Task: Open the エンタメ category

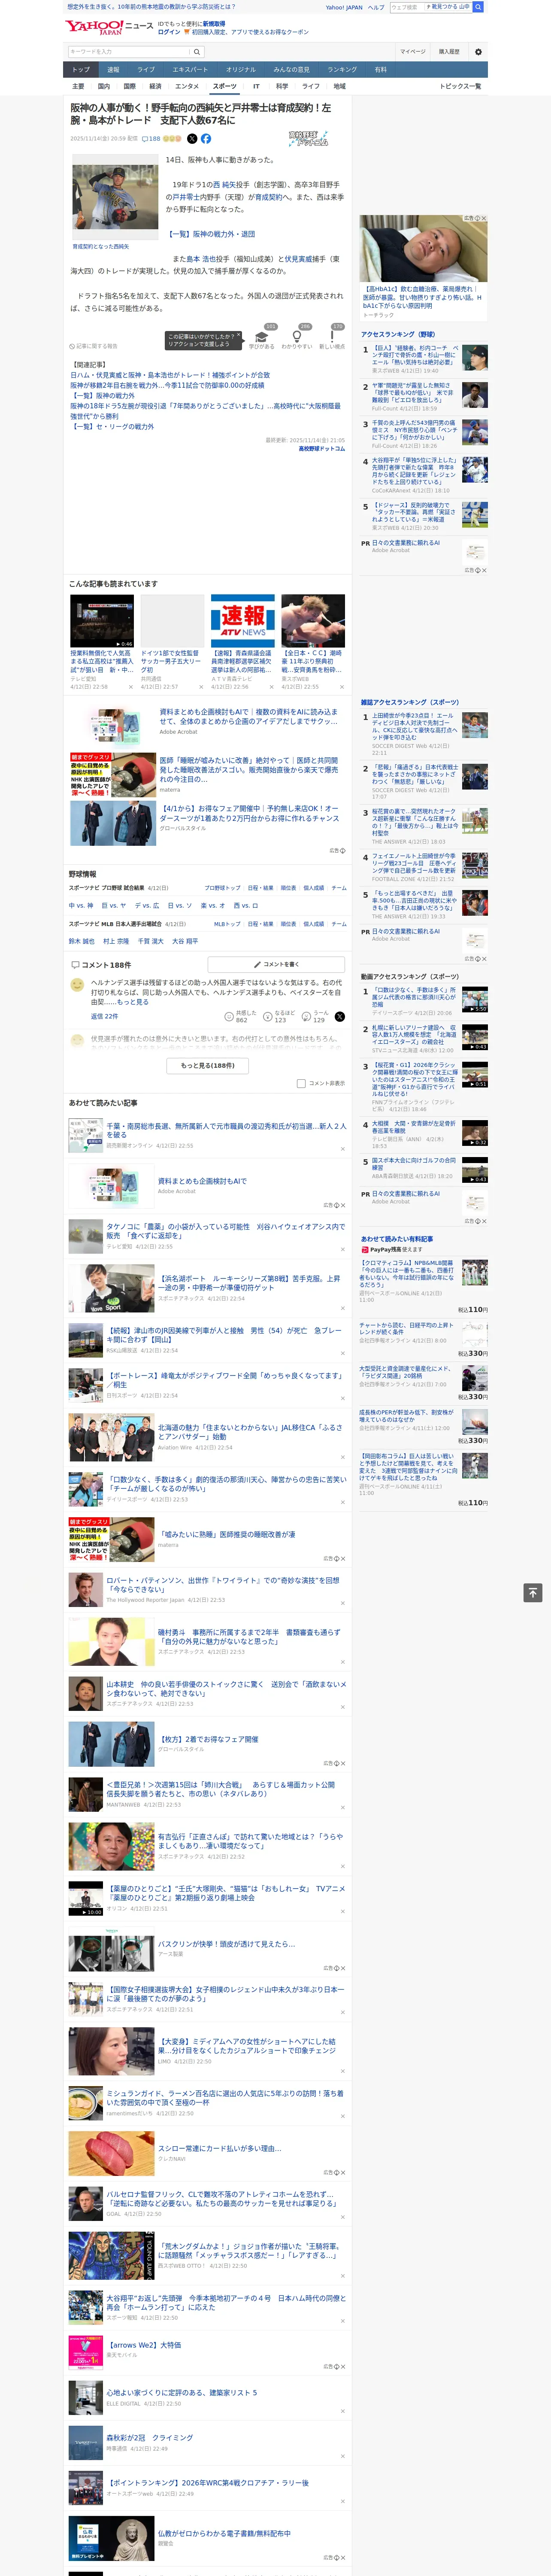Action: coord(187,86)
